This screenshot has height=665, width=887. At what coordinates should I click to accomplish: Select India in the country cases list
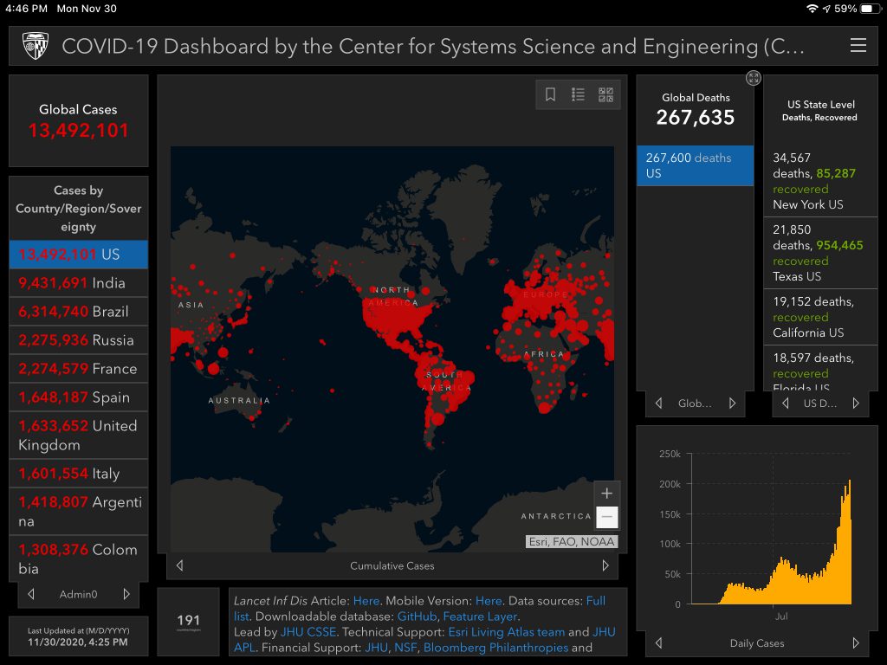pyautogui.click(x=78, y=283)
